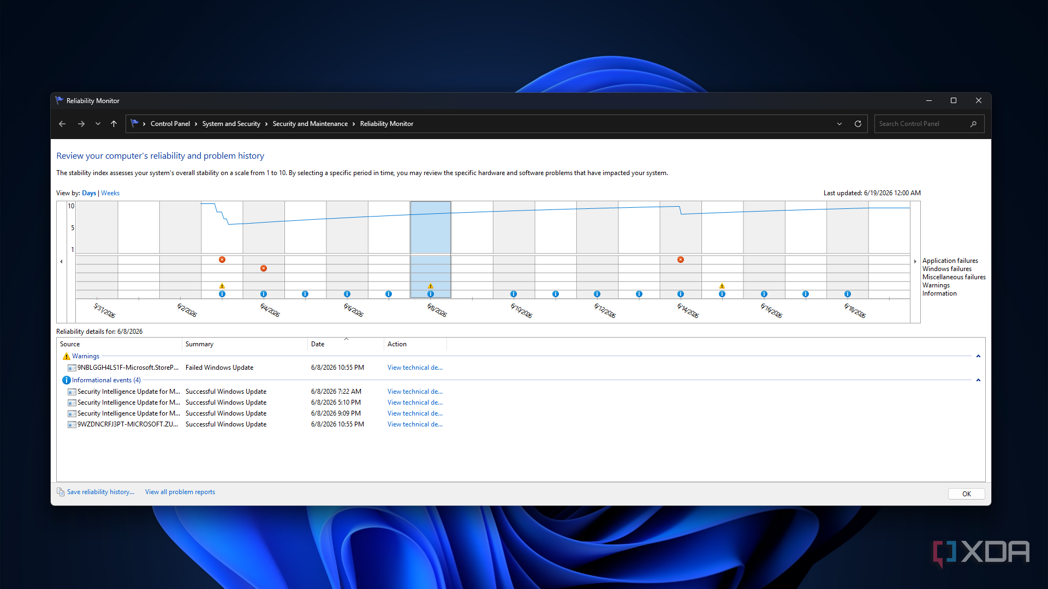This screenshot has height=589, width=1048.
Task: Expand chevron after System and Security breadcrumb
Action: pyautogui.click(x=266, y=124)
